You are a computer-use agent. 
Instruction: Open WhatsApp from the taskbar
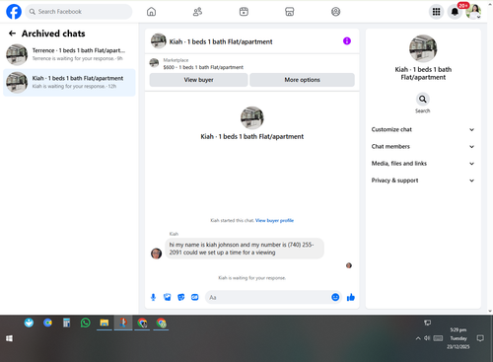click(x=86, y=323)
